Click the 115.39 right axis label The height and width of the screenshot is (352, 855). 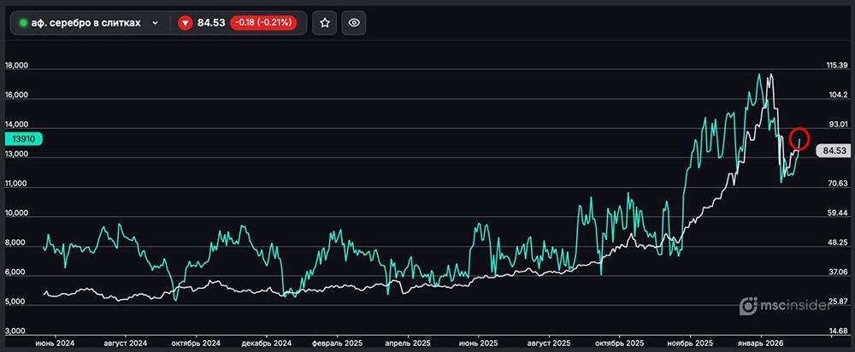point(836,66)
